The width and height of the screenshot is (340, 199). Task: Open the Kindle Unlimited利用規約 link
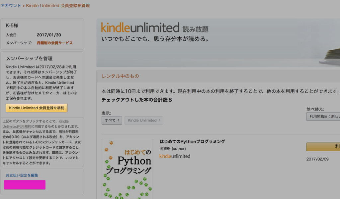(36, 124)
